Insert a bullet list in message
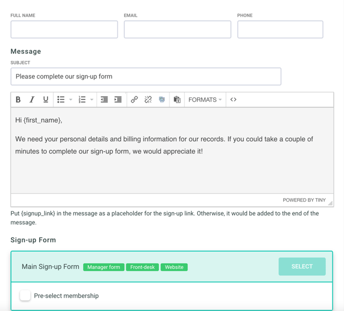Viewport: 344px width, 311px height. pos(61,100)
